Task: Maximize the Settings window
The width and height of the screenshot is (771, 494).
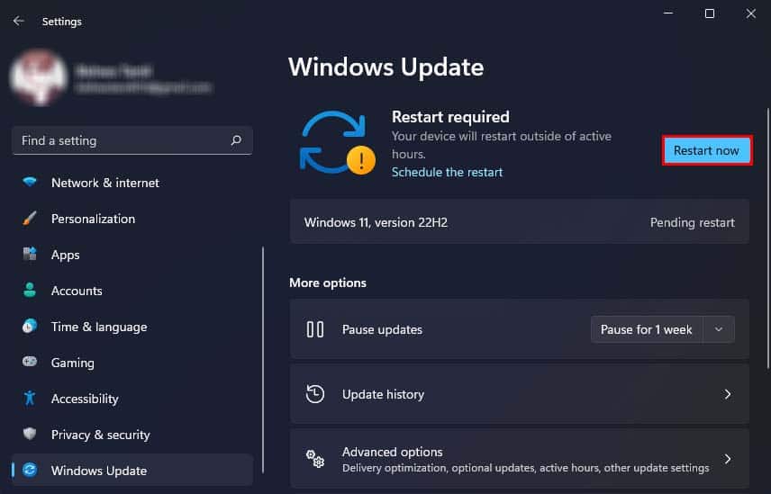Action: coord(710,13)
